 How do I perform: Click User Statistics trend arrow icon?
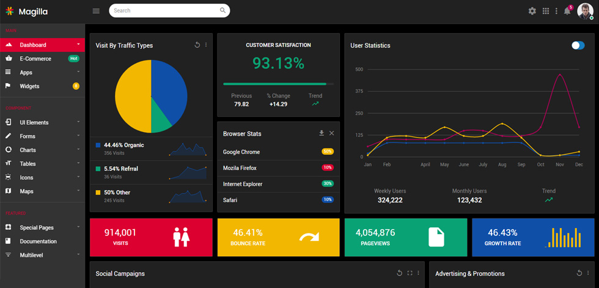(549, 200)
